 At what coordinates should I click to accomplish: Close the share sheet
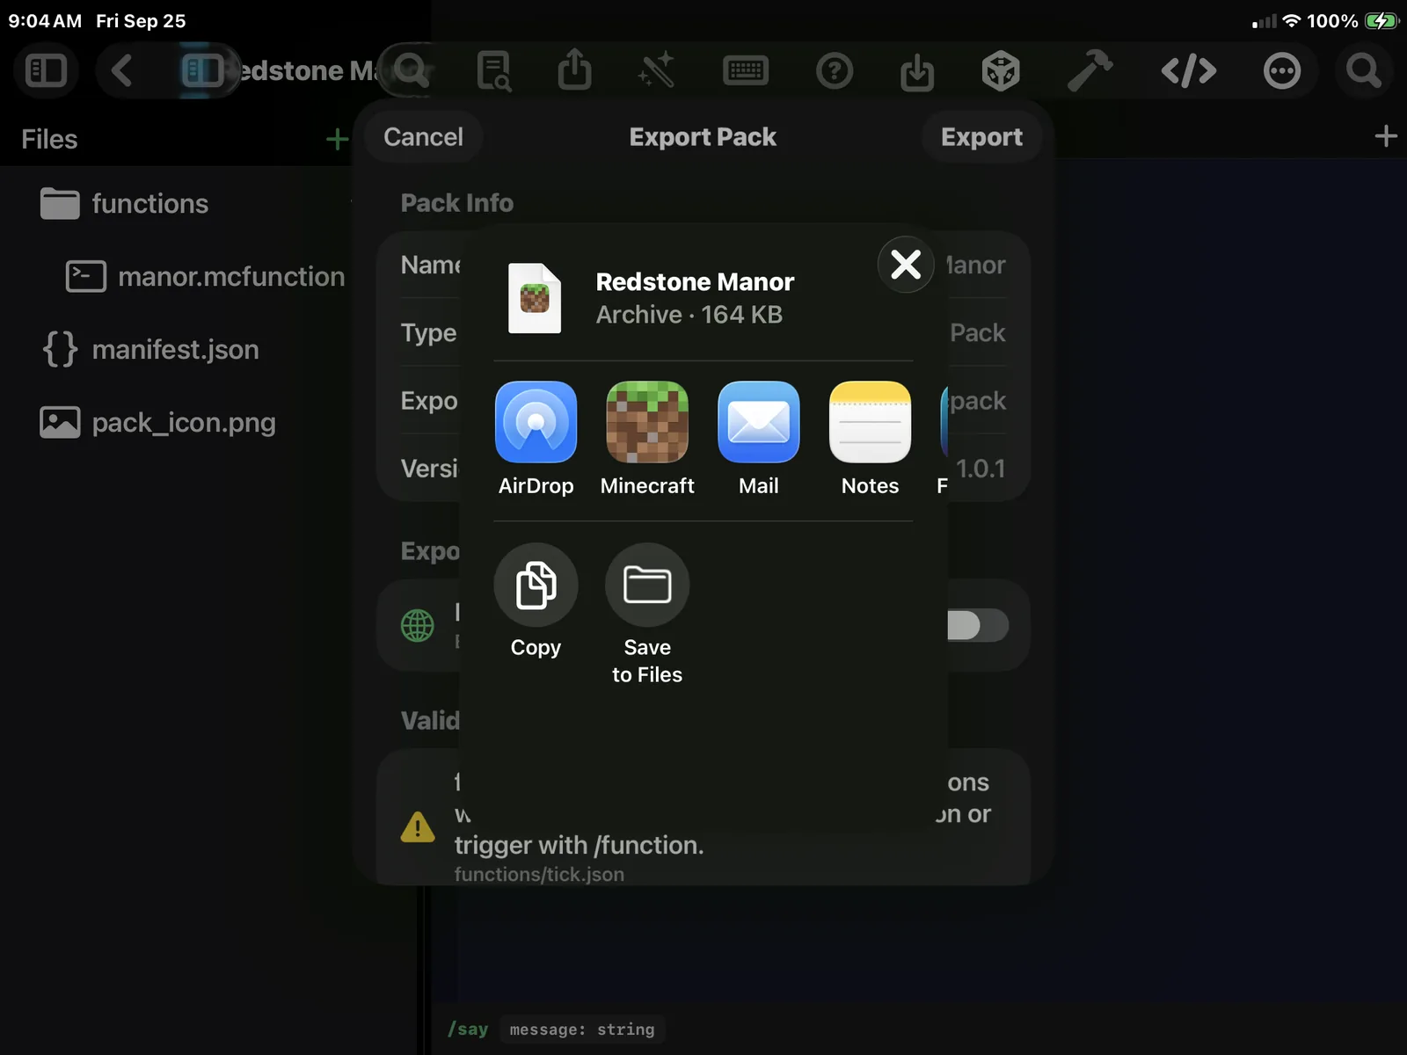click(x=906, y=264)
